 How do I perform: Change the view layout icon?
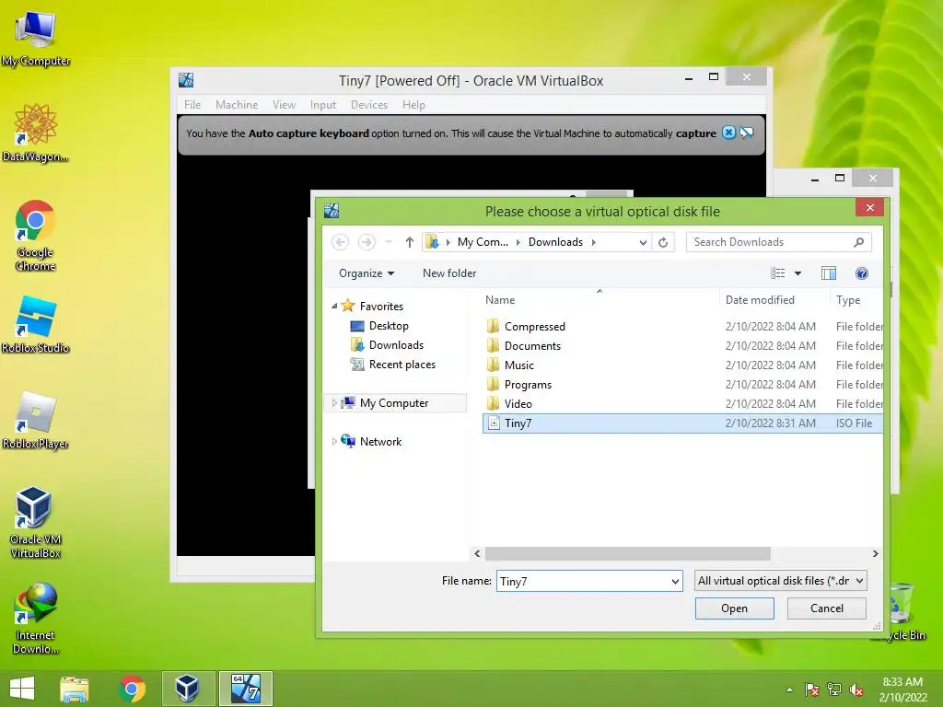(777, 273)
